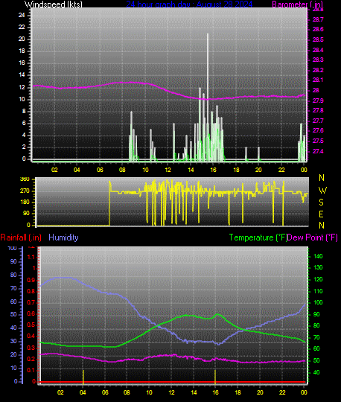
Task: Click the 10 value on humidity axis
Action: click(x=13, y=368)
